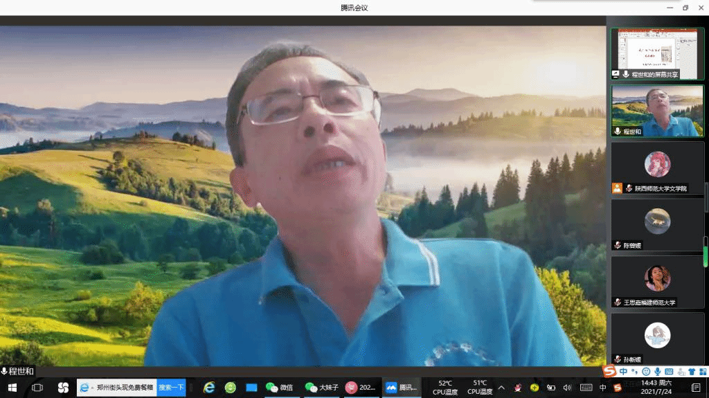709x398 pixels.
Task: Click the taskbar volume speaker icon
Action: 567,388
